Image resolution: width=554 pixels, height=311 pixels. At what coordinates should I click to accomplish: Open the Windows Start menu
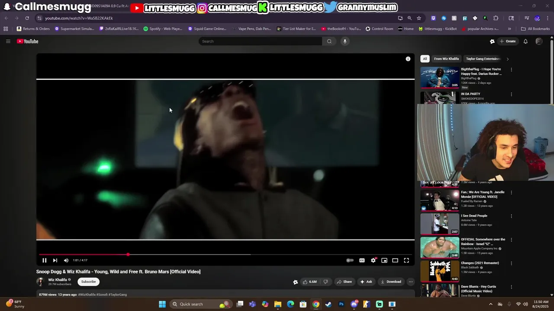162,304
